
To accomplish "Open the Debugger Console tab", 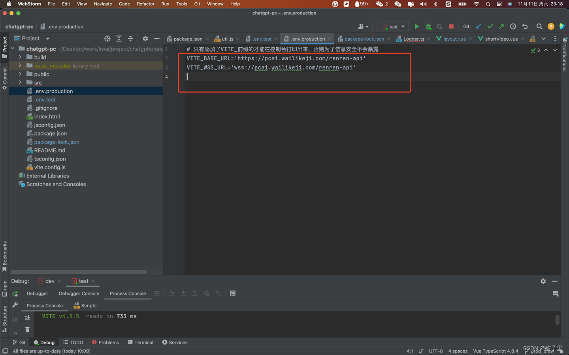I will click(79, 293).
